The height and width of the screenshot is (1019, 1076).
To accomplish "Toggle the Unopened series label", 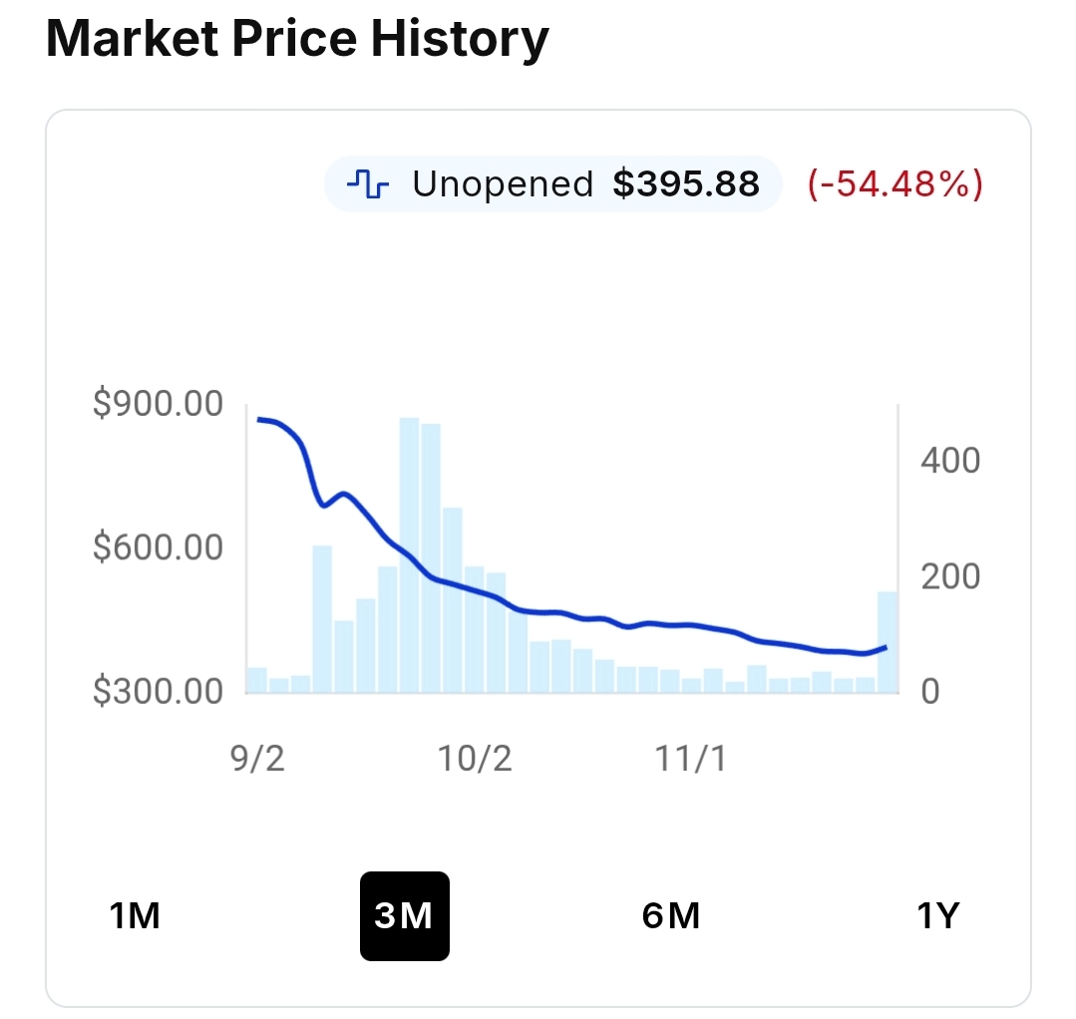I will pos(503,184).
